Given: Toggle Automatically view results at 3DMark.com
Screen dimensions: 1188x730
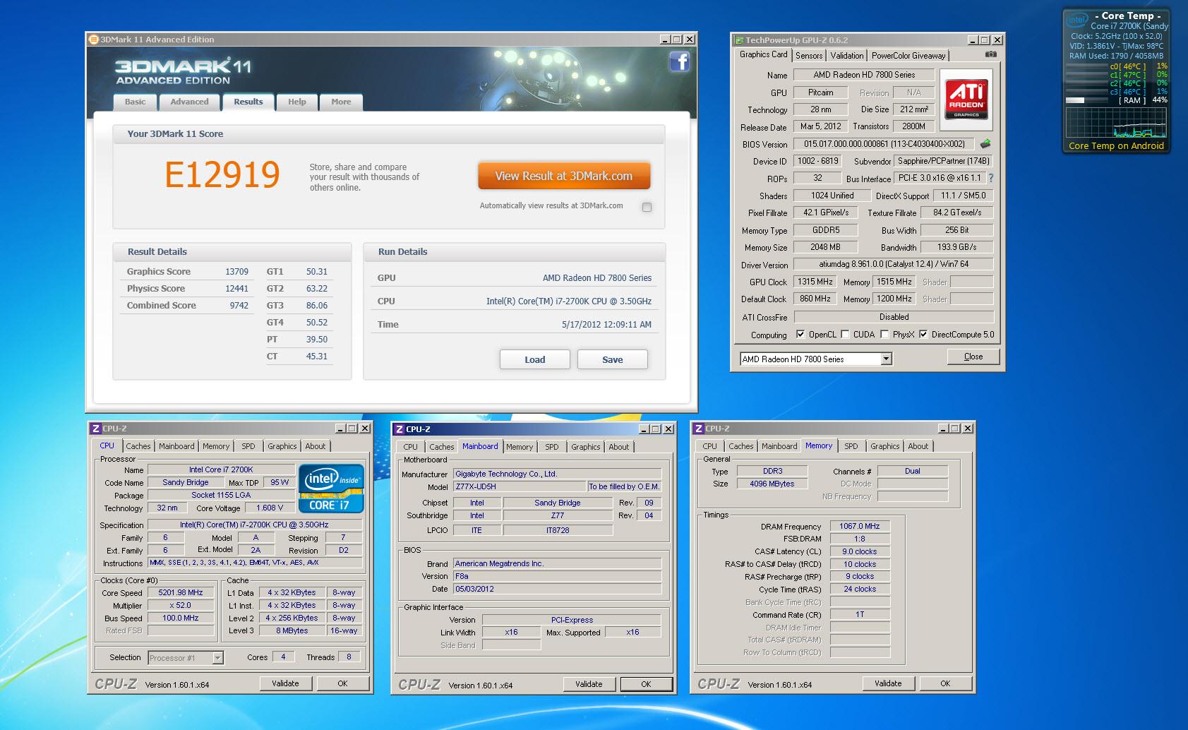Looking at the screenshot, I should click(647, 207).
